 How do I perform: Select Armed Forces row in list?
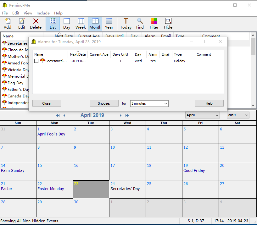[15, 63]
